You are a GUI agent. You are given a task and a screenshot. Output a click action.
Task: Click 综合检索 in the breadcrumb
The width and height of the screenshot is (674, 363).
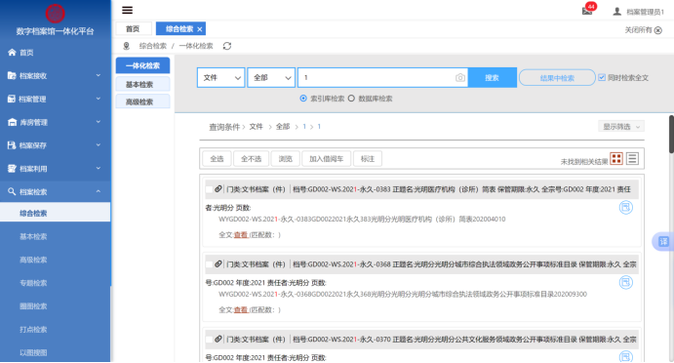click(x=153, y=46)
